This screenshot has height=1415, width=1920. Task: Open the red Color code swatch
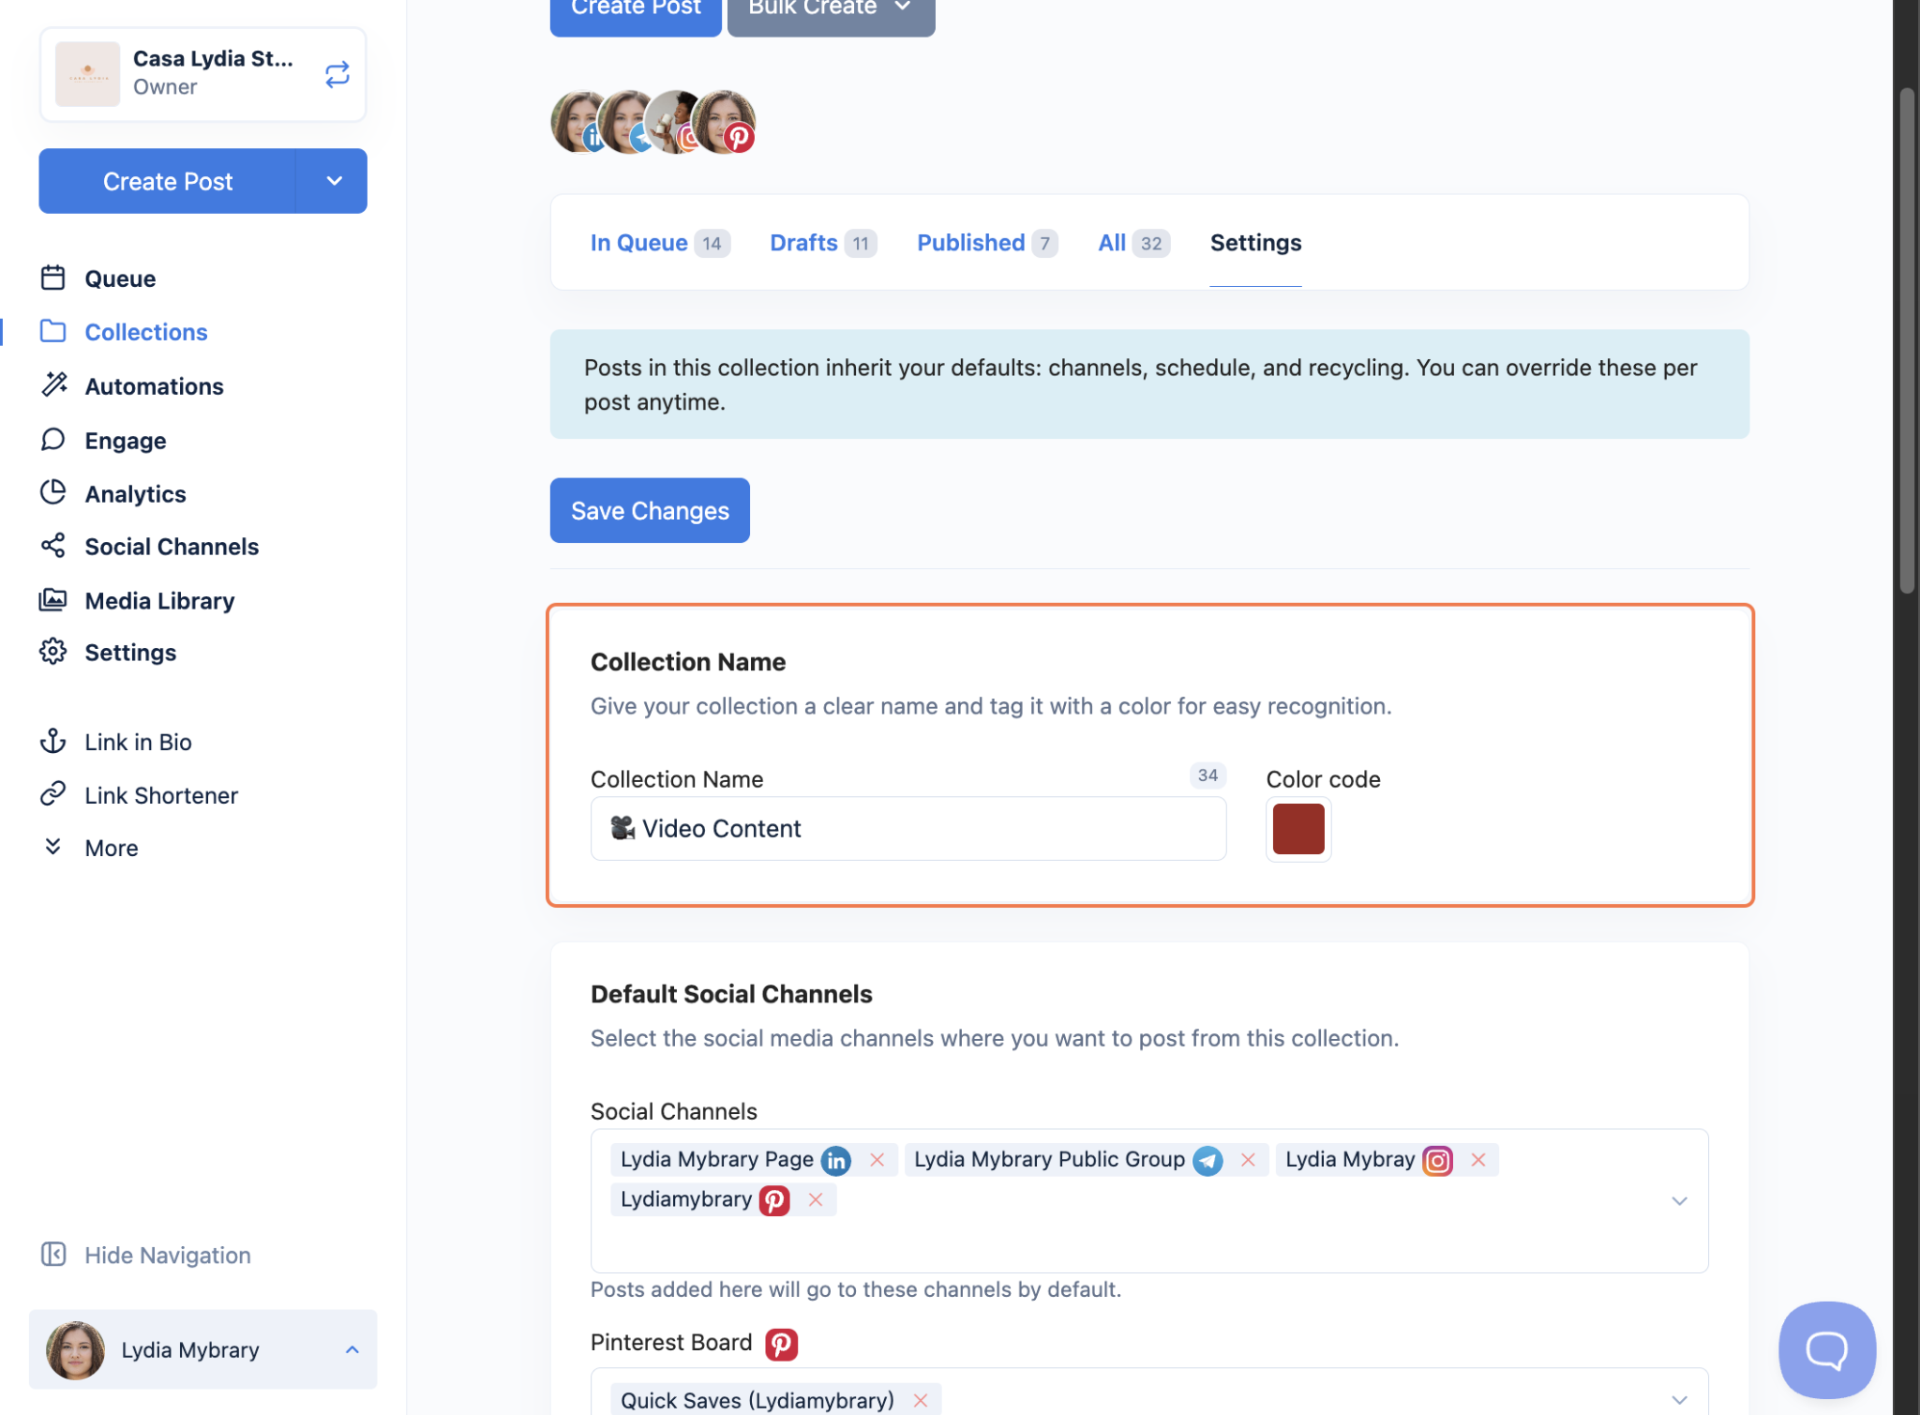coord(1298,829)
